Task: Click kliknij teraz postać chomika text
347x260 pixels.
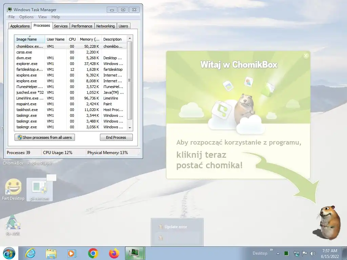Action: point(209,160)
